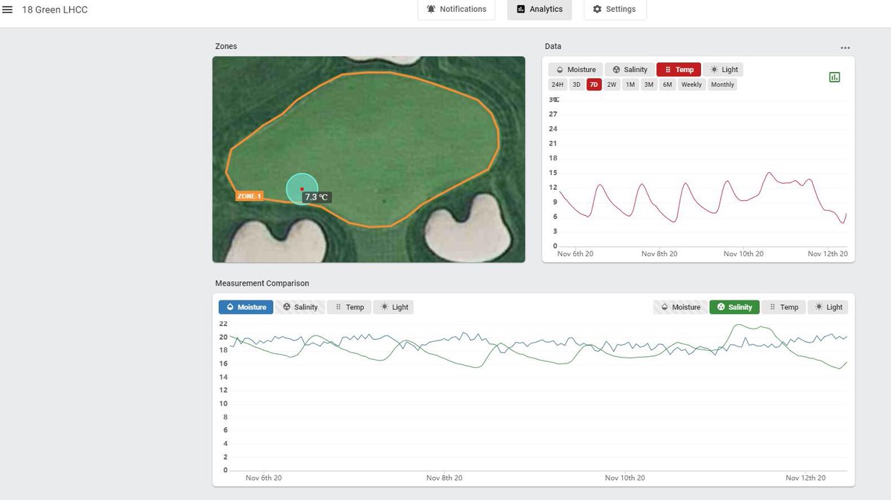Click the 7.3 °C sensor reading
The width and height of the screenshot is (891, 500).
[316, 197]
